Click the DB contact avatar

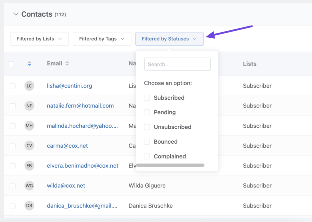pos(29,206)
